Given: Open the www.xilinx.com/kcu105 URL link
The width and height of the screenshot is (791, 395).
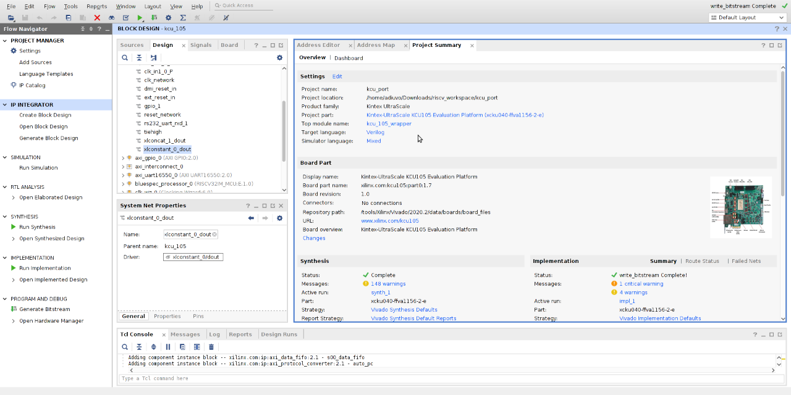Looking at the screenshot, I should pos(390,221).
